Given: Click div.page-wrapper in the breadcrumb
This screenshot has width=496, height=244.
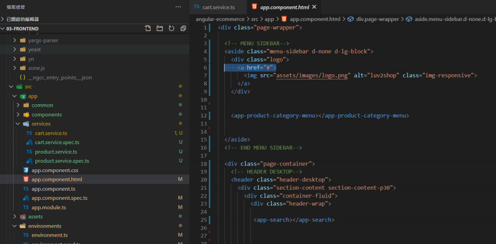Looking at the screenshot, I should (x=377, y=19).
